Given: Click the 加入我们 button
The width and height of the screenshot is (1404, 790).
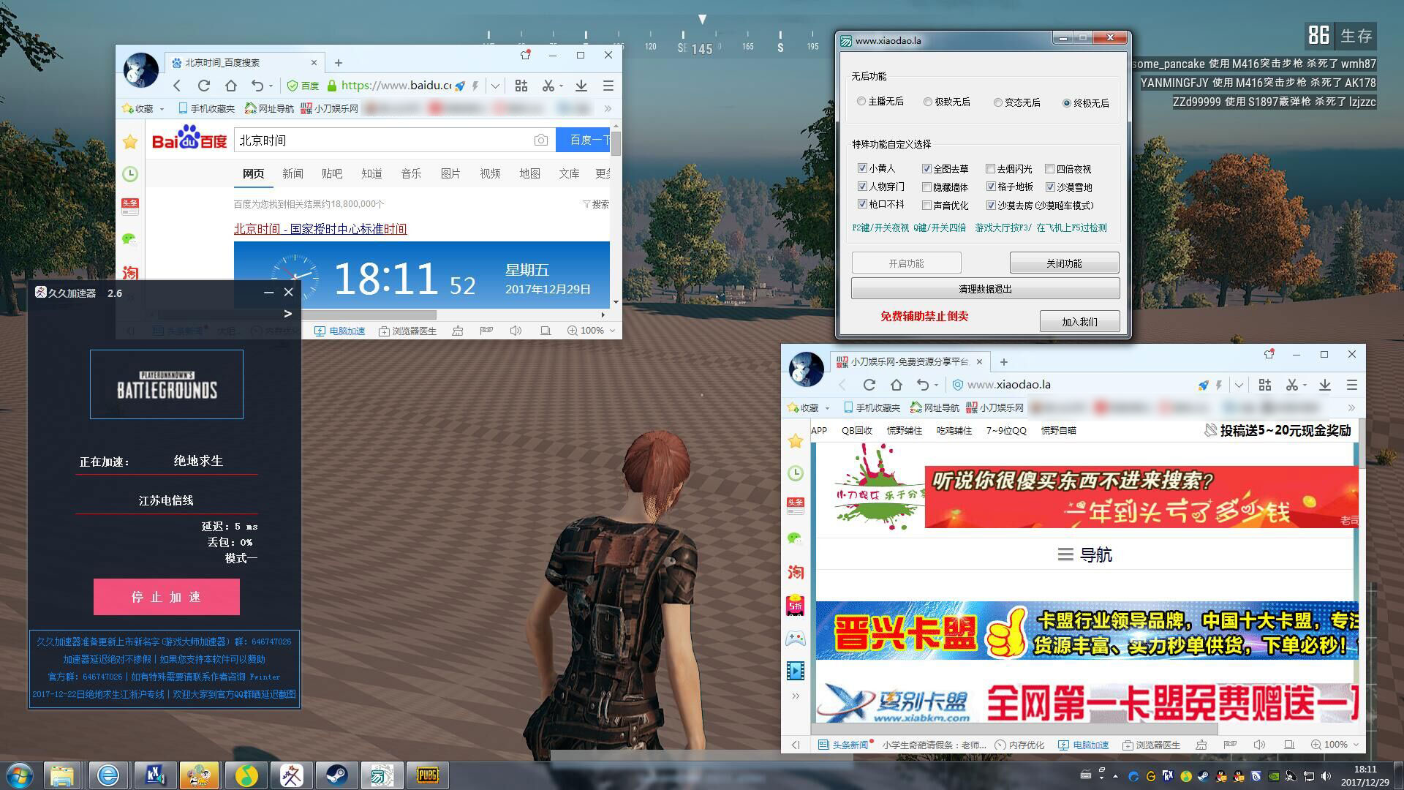Looking at the screenshot, I should point(1079,322).
